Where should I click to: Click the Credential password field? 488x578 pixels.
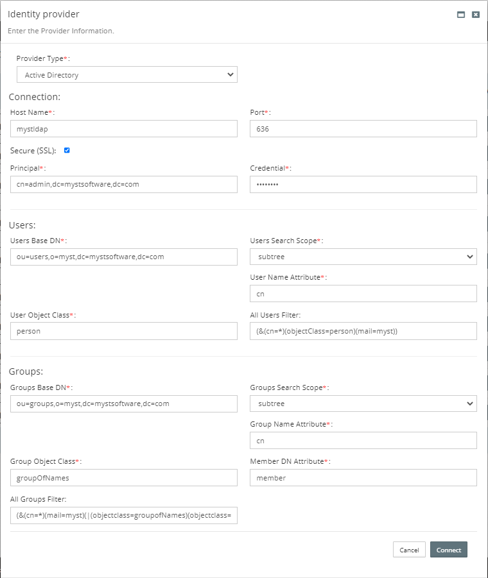coord(363,185)
